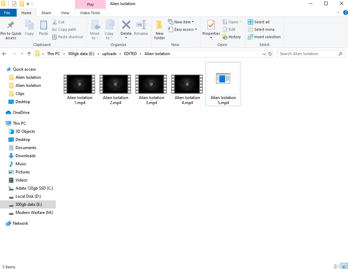Viewport: 348px width, 269px height.
Task: Click Edit in the Open group
Action: (x=229, y=29)
